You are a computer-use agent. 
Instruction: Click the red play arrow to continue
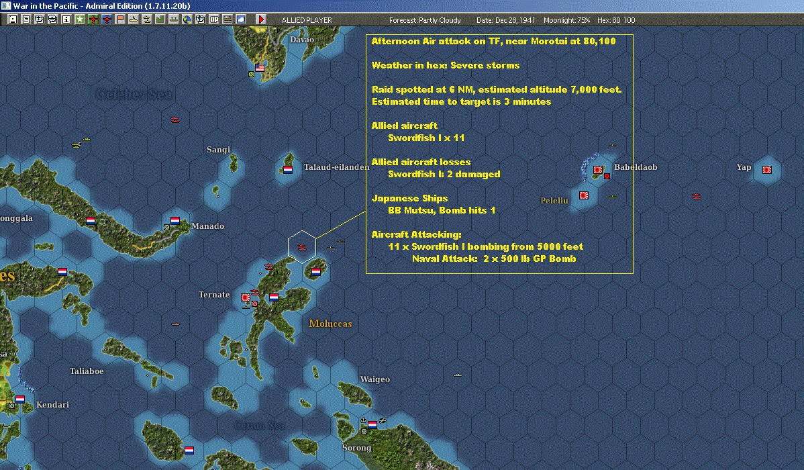261,19
